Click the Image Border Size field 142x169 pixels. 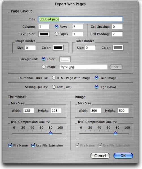(30, 48)
